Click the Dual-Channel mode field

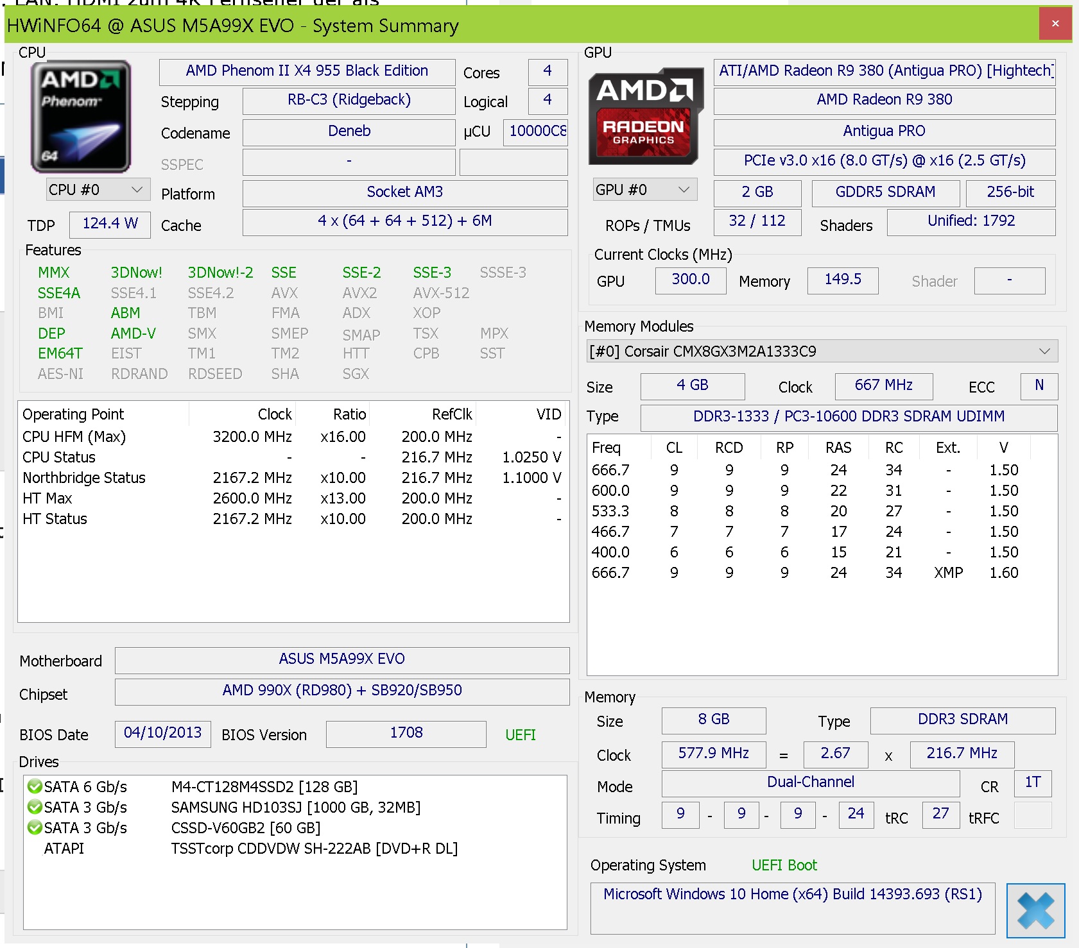pos(811,783)
